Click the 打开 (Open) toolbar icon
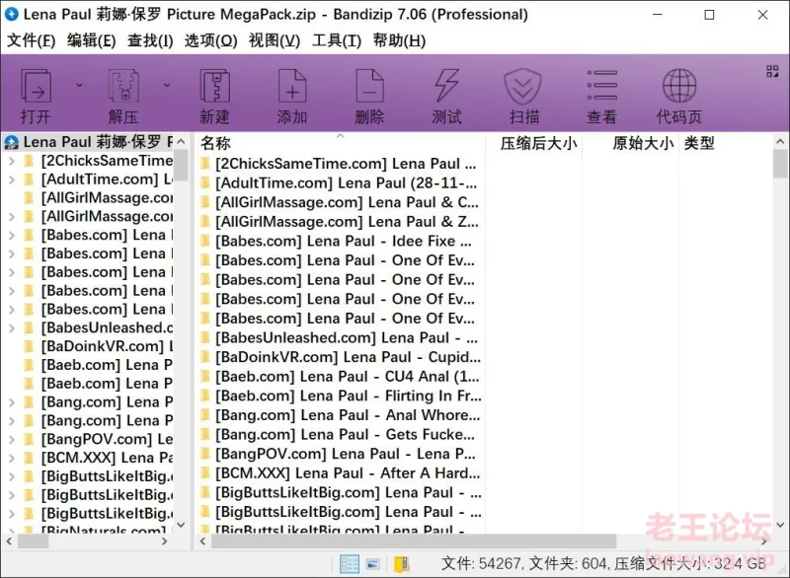The width and height of the screenshot is (790, 578). point(36,86)
